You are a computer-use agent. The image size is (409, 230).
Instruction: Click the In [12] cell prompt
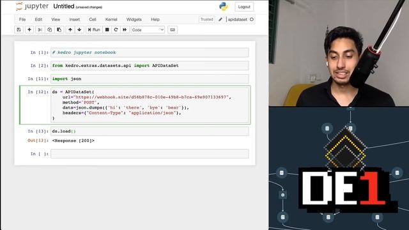pos(38,92)
